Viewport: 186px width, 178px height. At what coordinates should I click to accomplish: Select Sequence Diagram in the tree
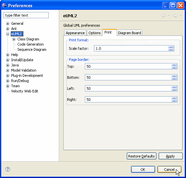pos(32,49)
